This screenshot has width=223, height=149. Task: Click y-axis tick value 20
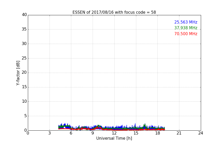(x=24, y=72)
